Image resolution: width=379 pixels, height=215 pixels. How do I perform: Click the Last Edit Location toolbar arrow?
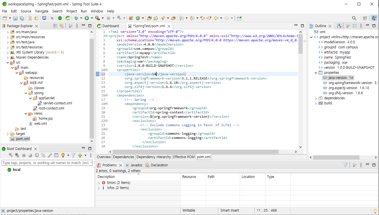203,18
